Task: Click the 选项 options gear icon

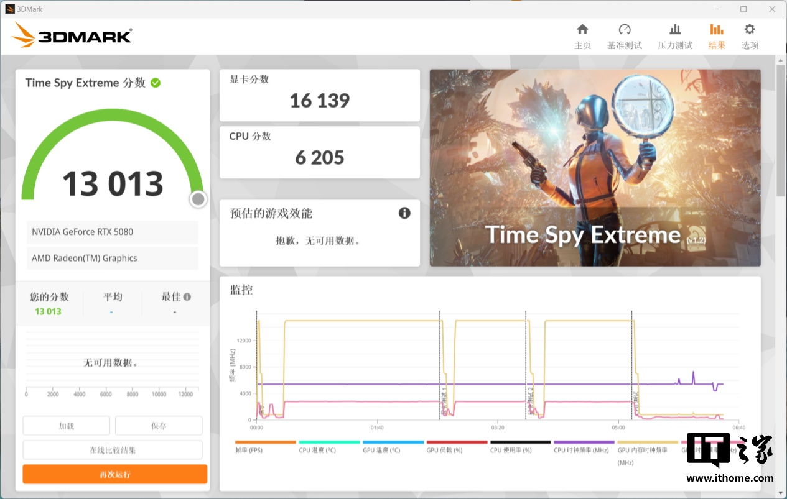Action: [750, 30]
